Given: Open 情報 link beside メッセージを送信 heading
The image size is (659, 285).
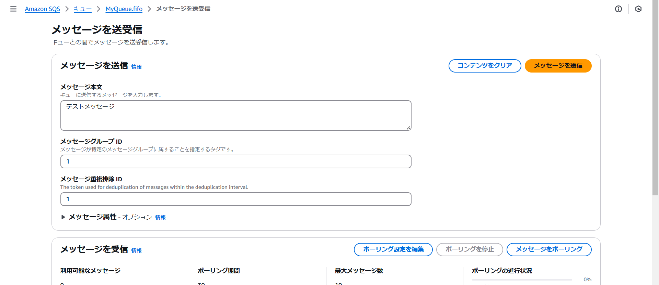Looking at the screenshot, I should [136, 67].
